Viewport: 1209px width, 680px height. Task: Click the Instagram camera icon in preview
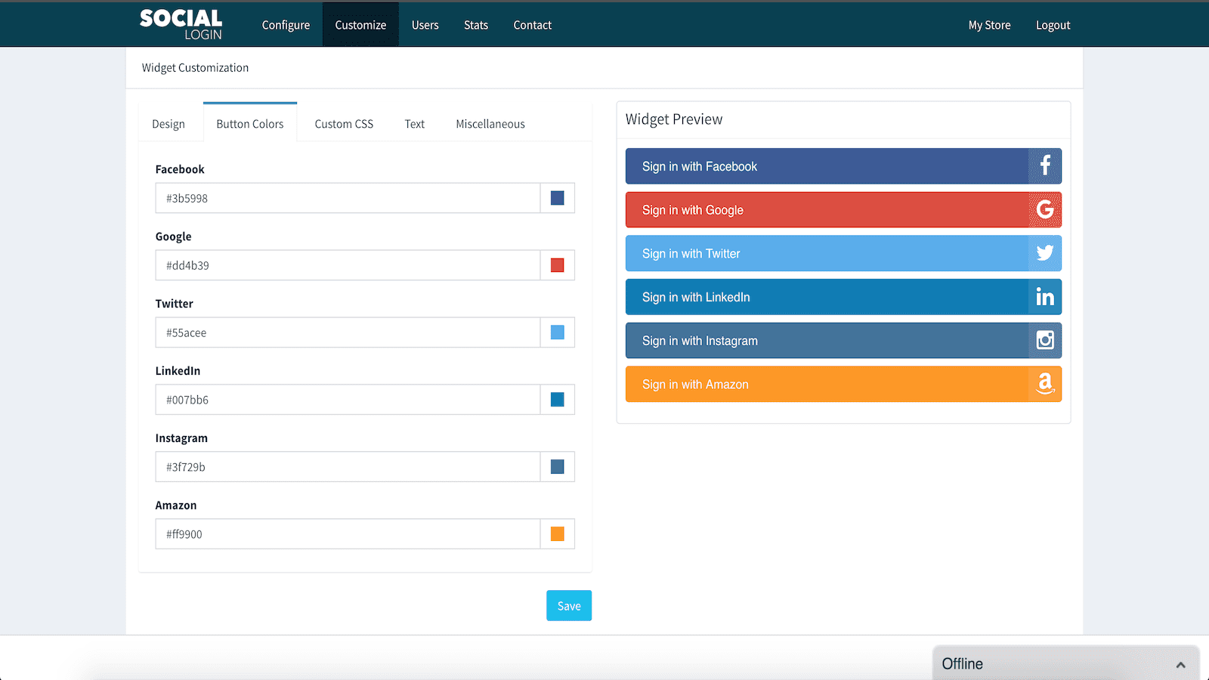point(1045,341)
